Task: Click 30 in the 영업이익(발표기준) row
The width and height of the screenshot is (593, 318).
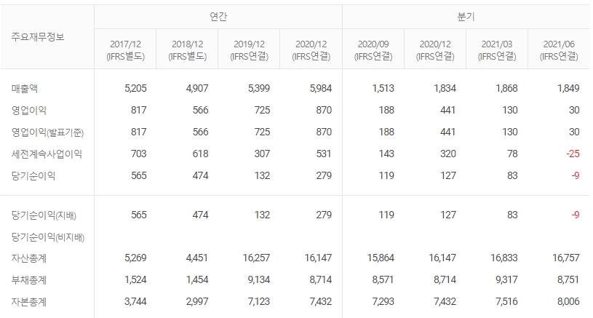Action: pyautogui.click(x=574, y=132)
